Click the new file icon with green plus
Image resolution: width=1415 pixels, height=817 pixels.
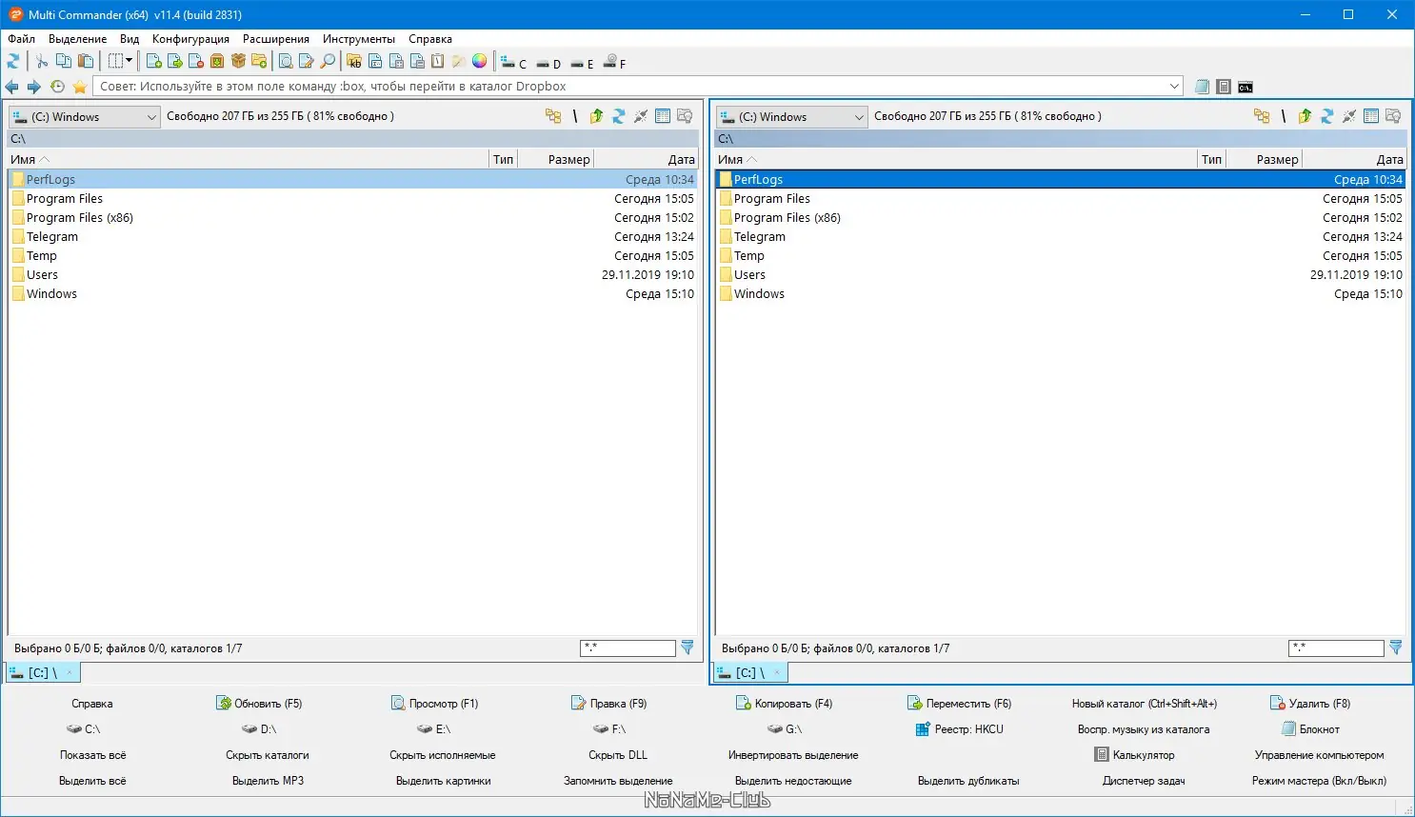(154, 62)
